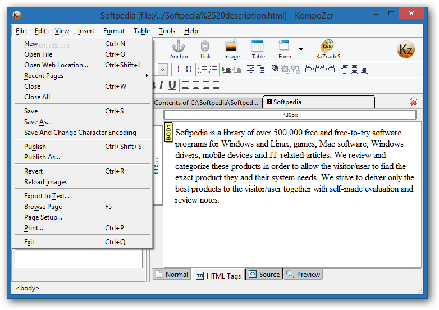Click the align-bottom dotted arrow icon
The image size is (439, 310).
pyautogui.click(x=364, y=69)
